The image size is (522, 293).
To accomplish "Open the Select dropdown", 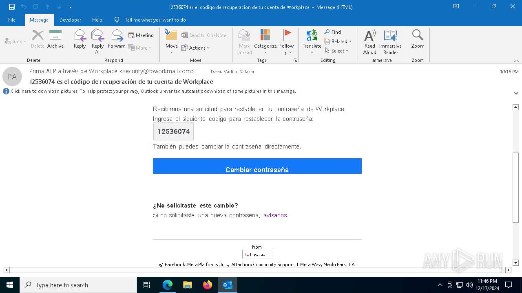I will click(337, 51).
